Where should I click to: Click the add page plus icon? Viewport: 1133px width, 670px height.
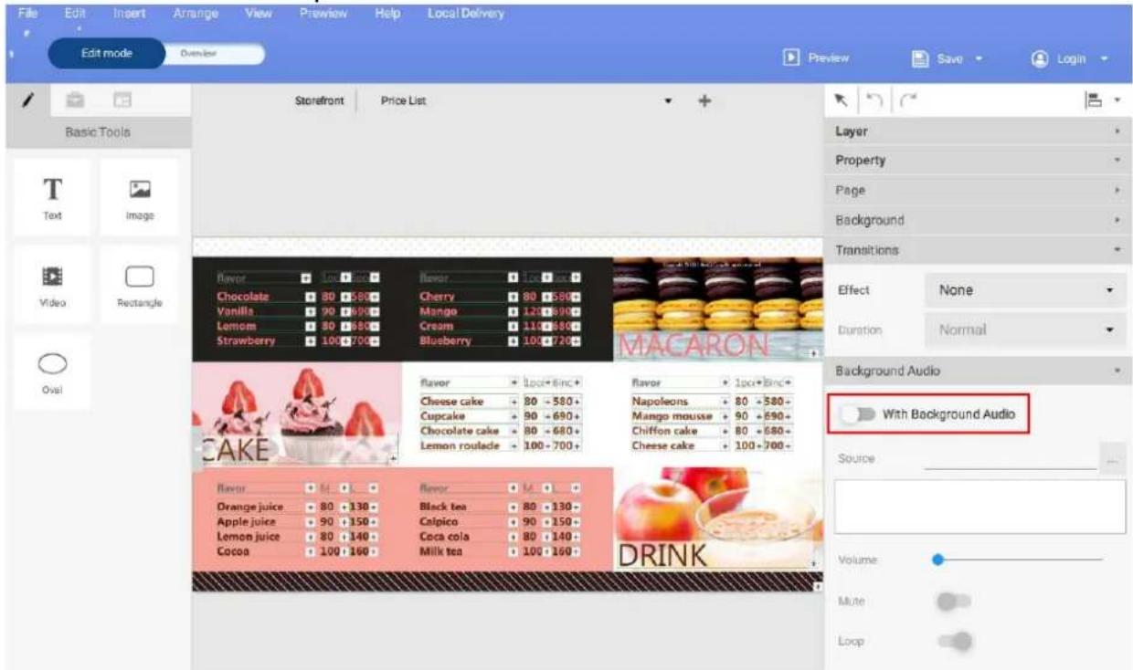[x=704, y=101]
